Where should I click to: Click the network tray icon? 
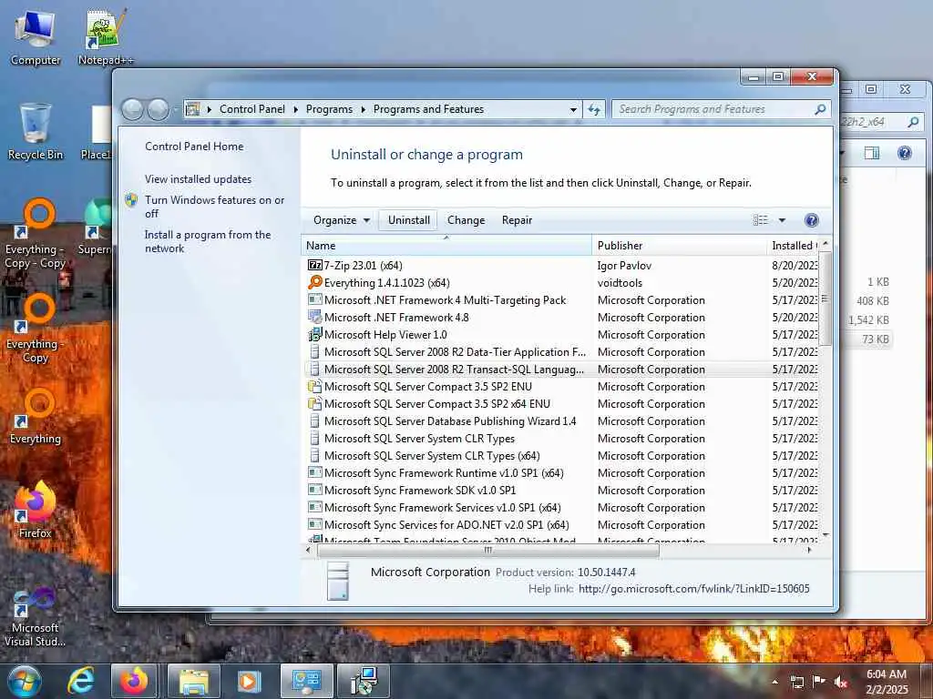coord(796,682)
